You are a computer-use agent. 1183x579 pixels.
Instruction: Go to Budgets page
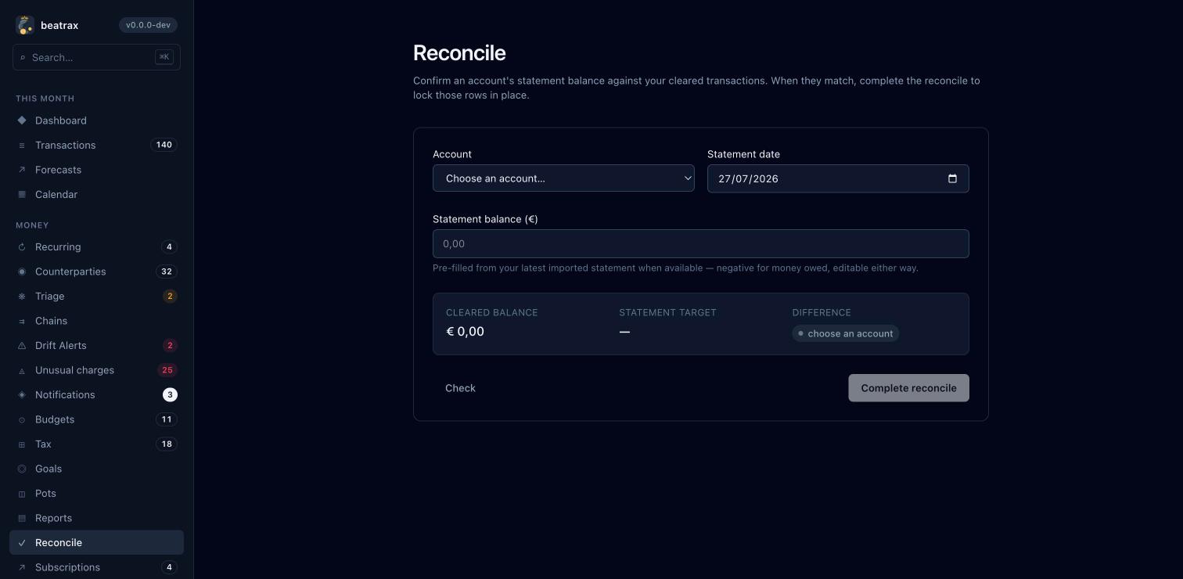(96, 419)
